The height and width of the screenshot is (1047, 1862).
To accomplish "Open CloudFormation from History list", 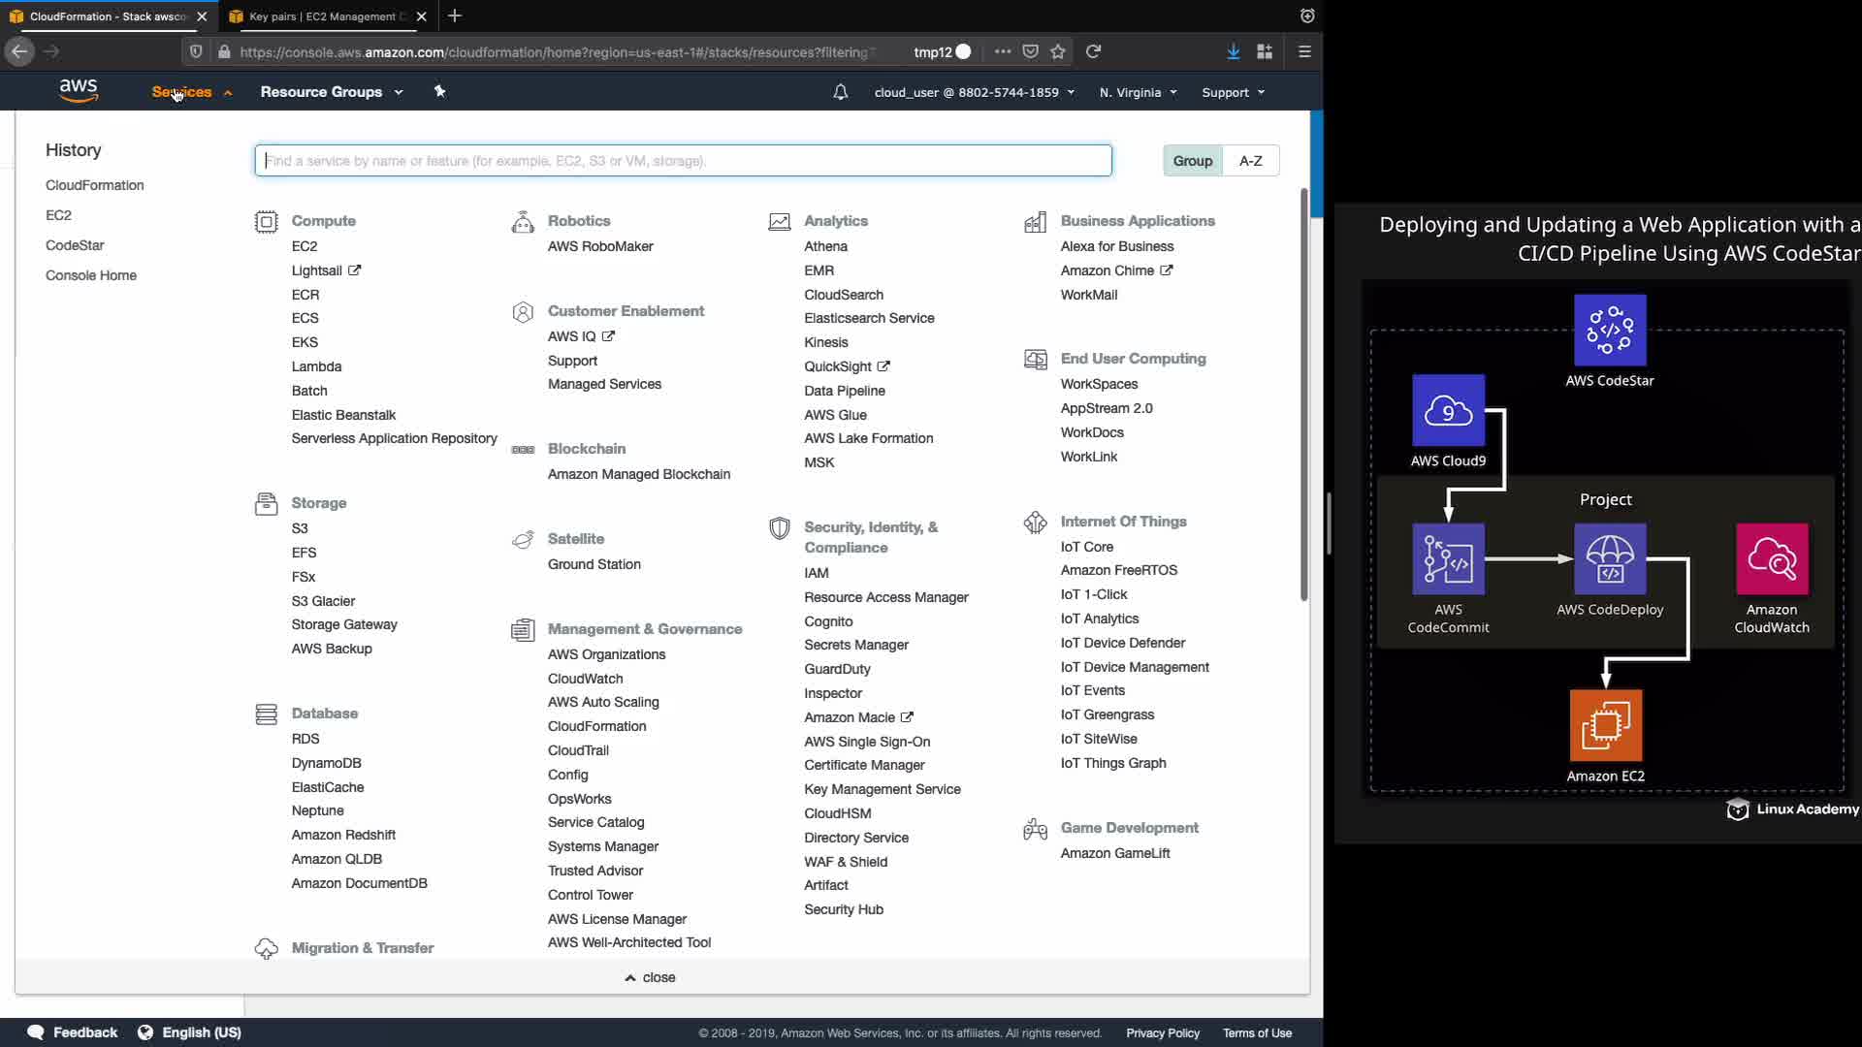I will pyautogui.click(x=94, y=185).
